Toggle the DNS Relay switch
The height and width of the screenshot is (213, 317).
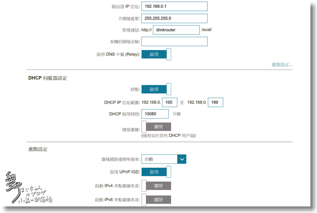[x=156, y=54]
